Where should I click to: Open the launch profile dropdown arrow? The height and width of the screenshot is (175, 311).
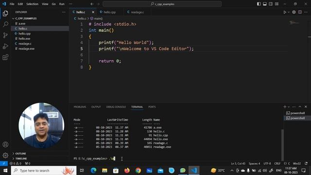pyautogui.click(x=289, y=107)
